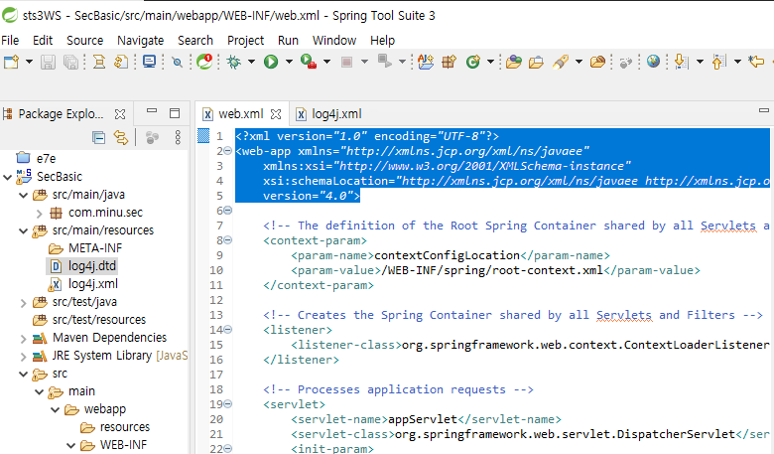The image size is (774, 454).
Task: Click the New wizard toolbar icon
Action: click(11, 62)
